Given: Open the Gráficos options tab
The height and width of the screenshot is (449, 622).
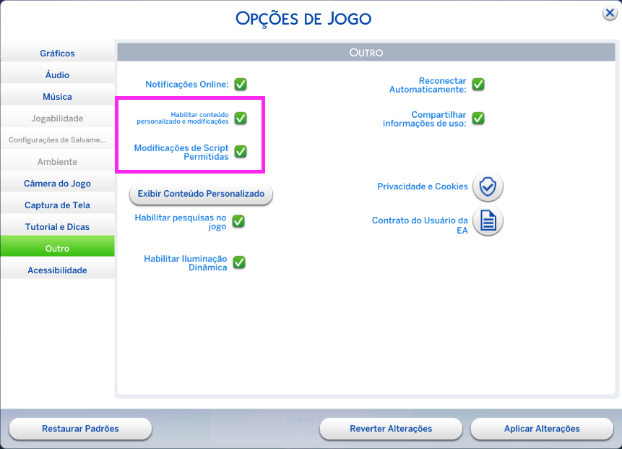Looking at the screenshot, I should [58, 54].
